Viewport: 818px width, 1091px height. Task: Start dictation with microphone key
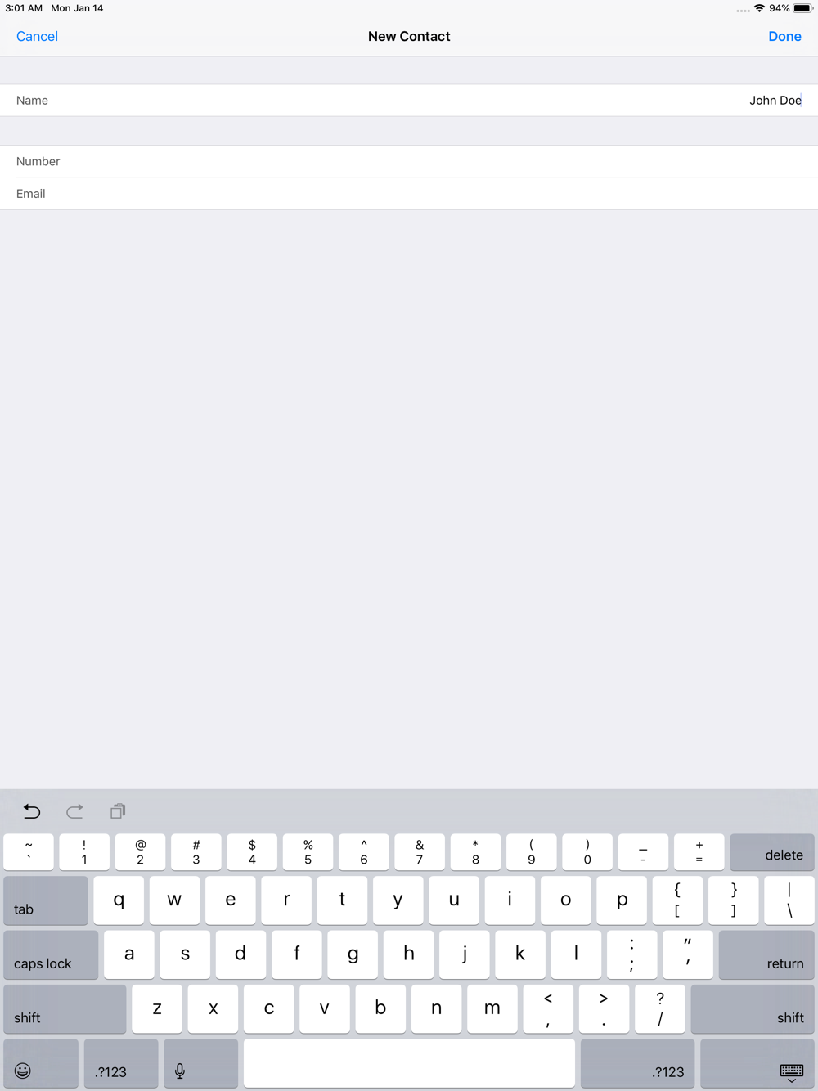(201, 1064)
